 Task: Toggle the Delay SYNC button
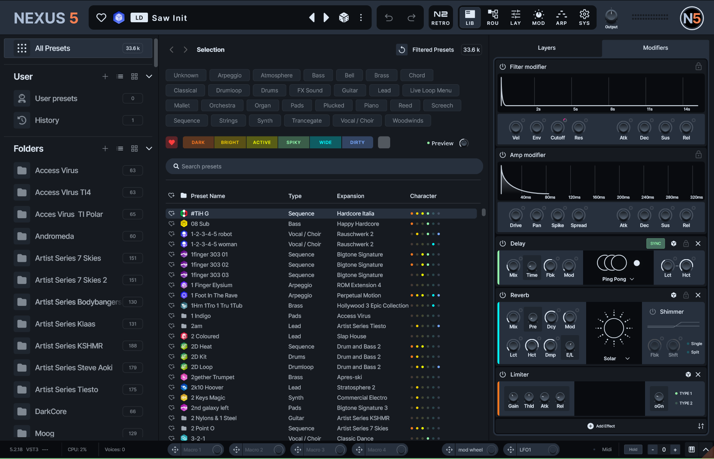click(656, 243)
